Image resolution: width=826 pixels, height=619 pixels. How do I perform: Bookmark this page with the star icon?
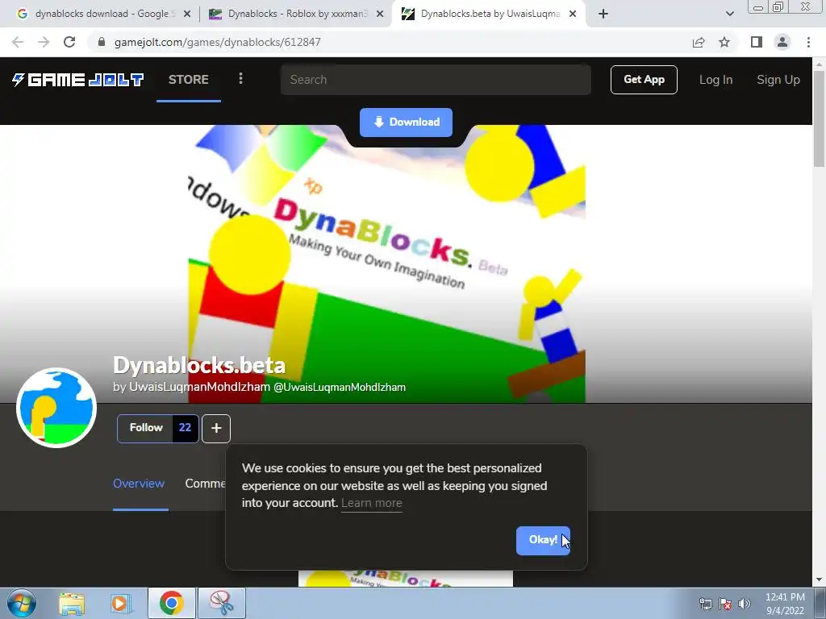pyautogui.click(x=724, y=42)
